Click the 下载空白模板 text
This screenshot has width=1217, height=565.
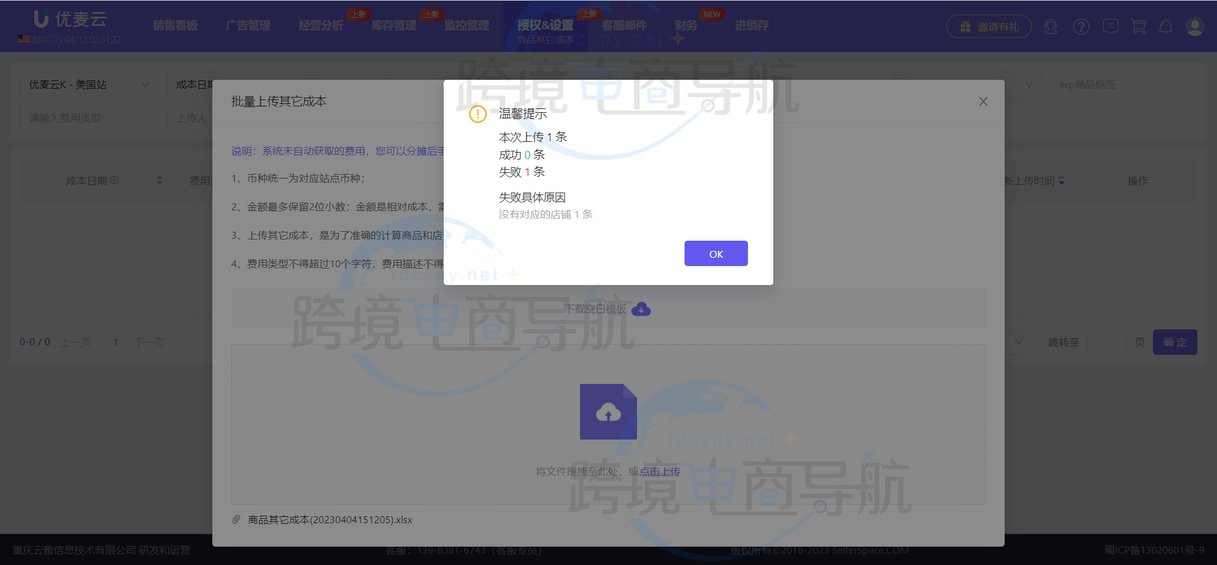(596, 309)
